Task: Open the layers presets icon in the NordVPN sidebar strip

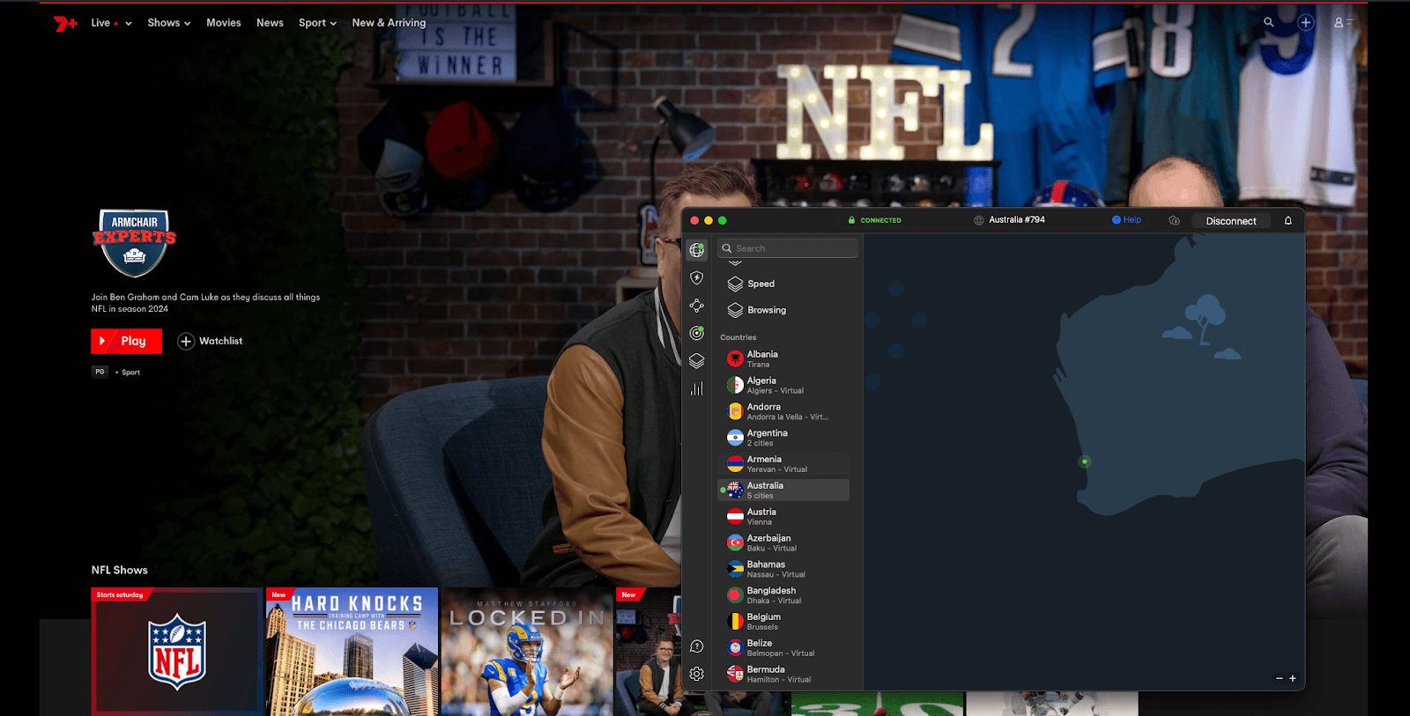Action: tap(697, 361)
